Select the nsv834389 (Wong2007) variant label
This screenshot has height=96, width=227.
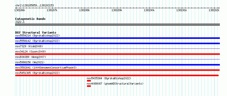tap(31, 57)
